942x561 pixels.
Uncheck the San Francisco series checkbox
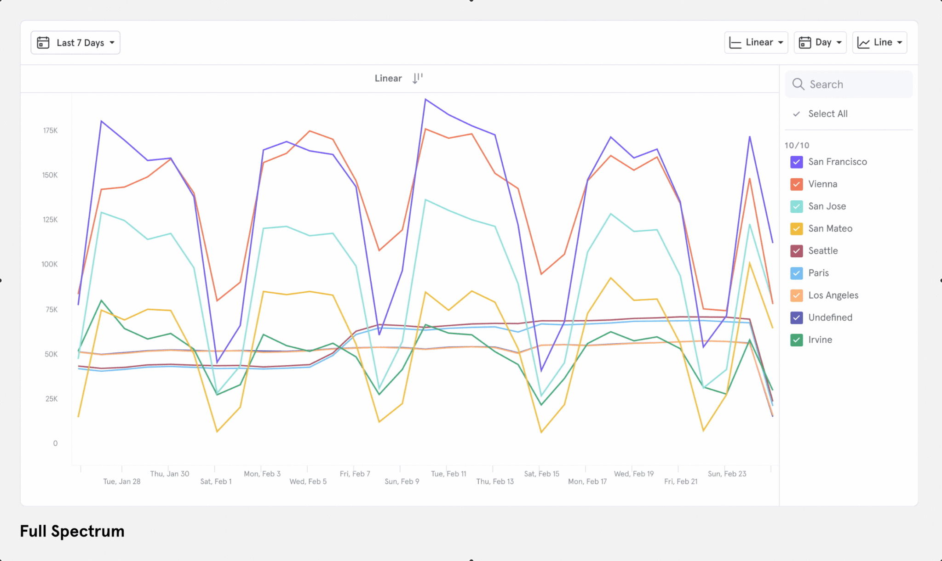point(797,162)
